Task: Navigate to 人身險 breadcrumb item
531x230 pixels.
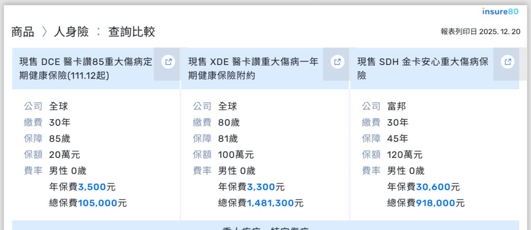Action: click(71, 32)
